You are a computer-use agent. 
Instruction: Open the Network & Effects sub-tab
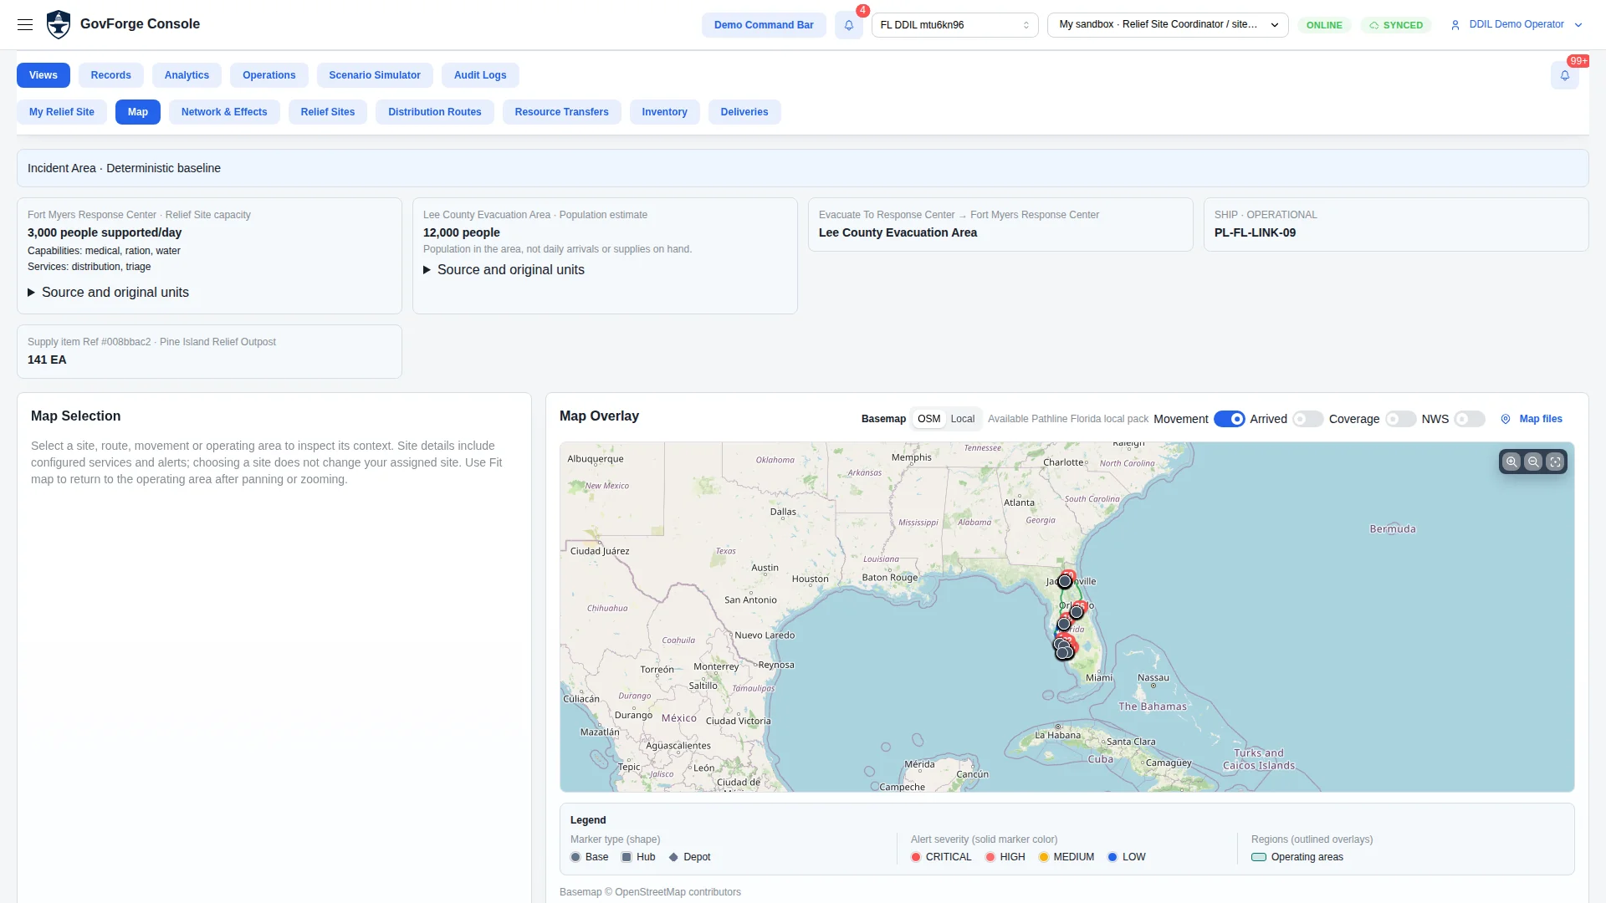coord(224,112)
